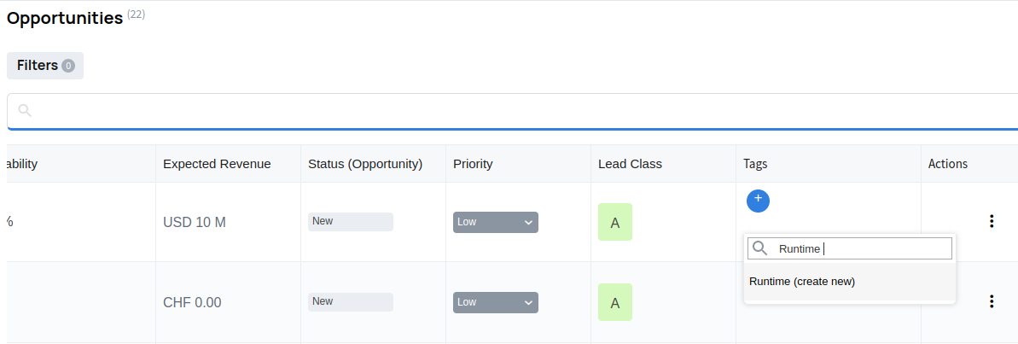This screenshot has width=1018, height=344.
Task: Sort by Expected Revenue column header
Action: pos(217,164)
